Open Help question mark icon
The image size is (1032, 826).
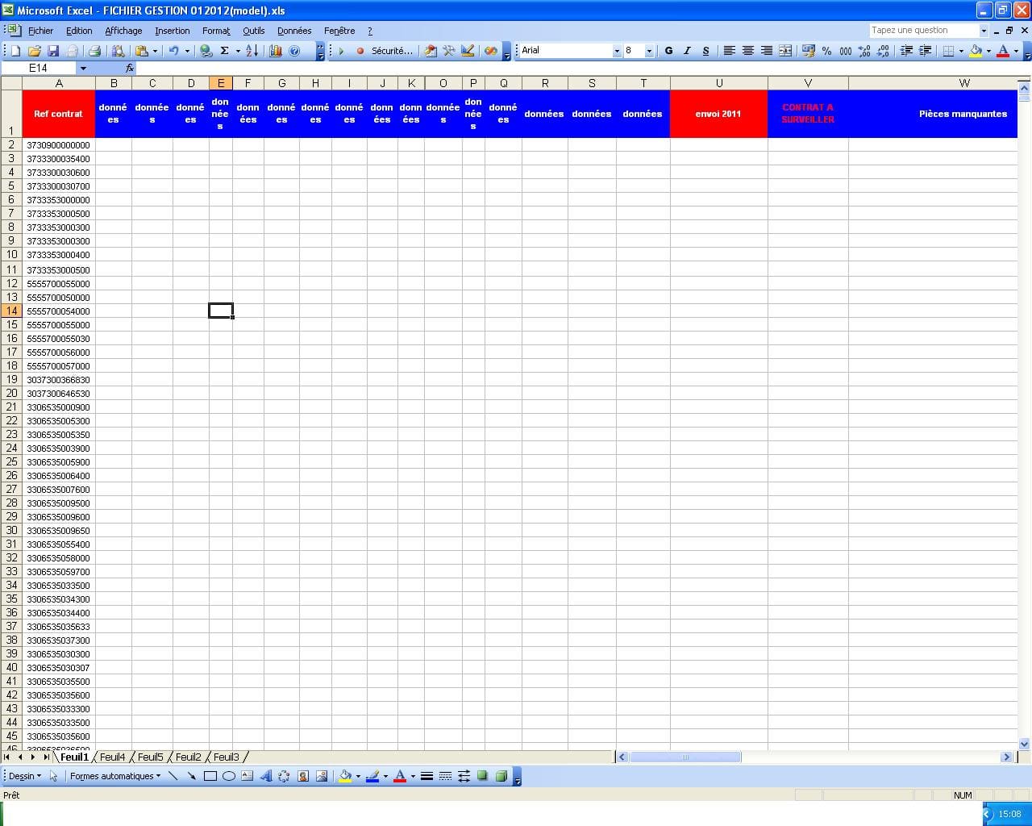click(x=294, y=51)
